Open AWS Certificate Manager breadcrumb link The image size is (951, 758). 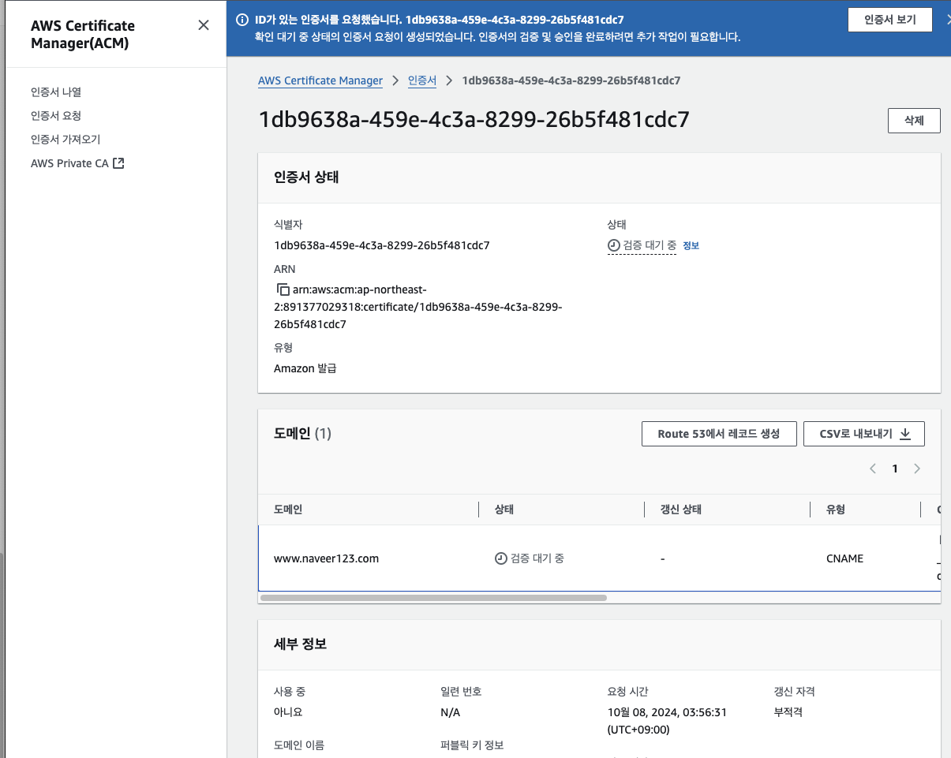pos(320,80)
